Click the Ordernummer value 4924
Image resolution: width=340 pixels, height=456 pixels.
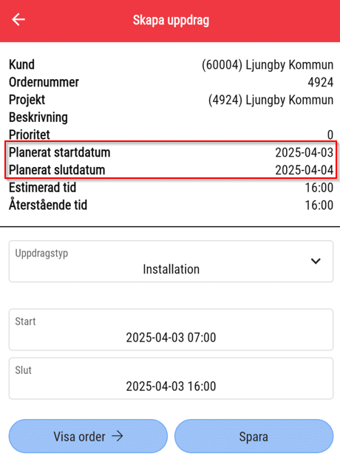pyautogui.click(x=320, y=83)
